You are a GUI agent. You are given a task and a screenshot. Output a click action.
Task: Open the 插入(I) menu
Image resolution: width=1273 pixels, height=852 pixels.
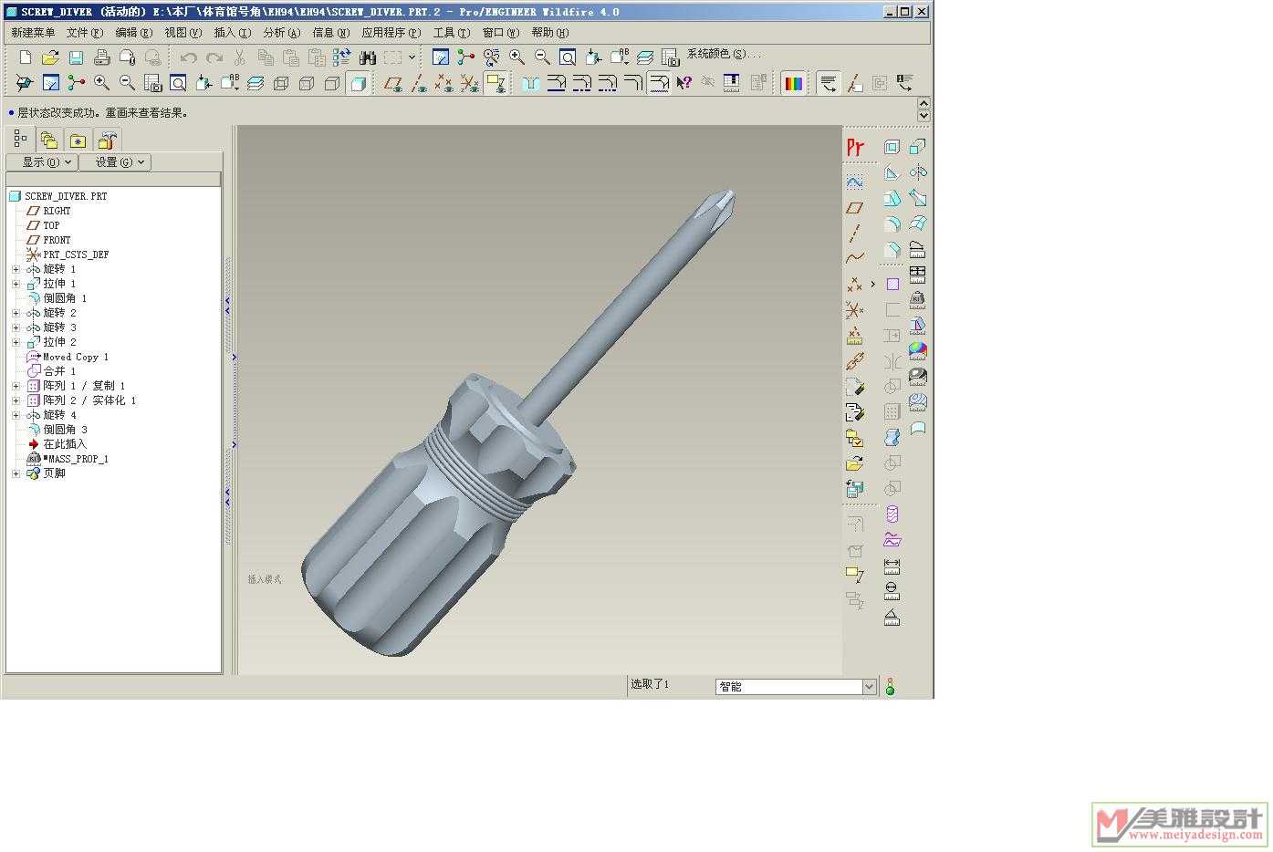pyautogui.click(x=232, y=33)
